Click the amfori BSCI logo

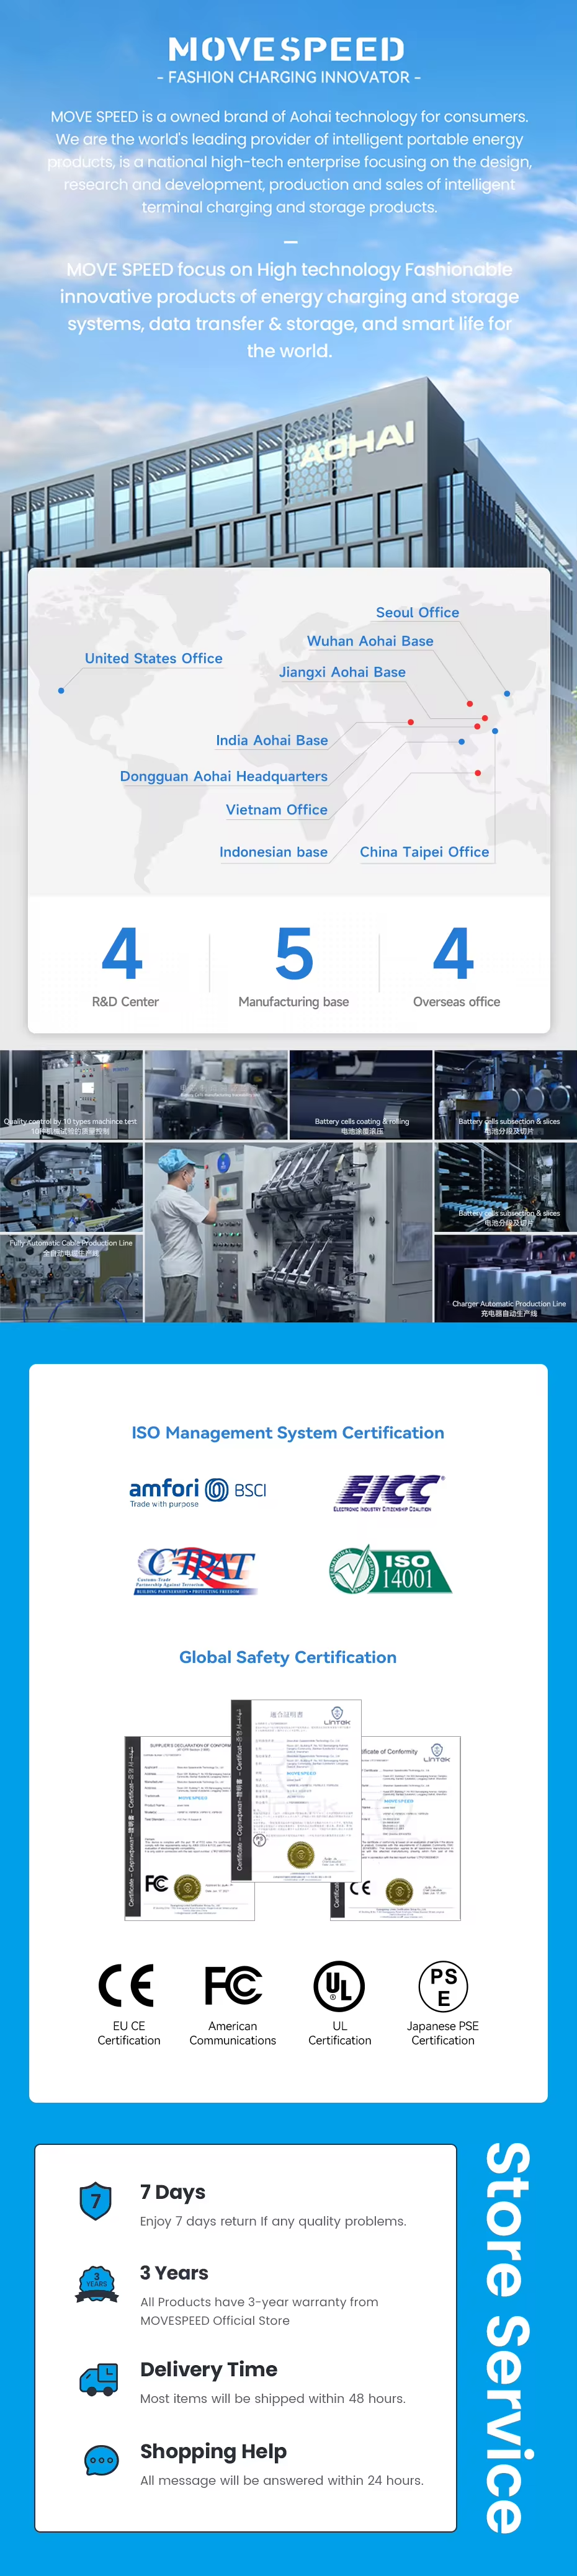pyautogui.click(x=198, y=1491)
